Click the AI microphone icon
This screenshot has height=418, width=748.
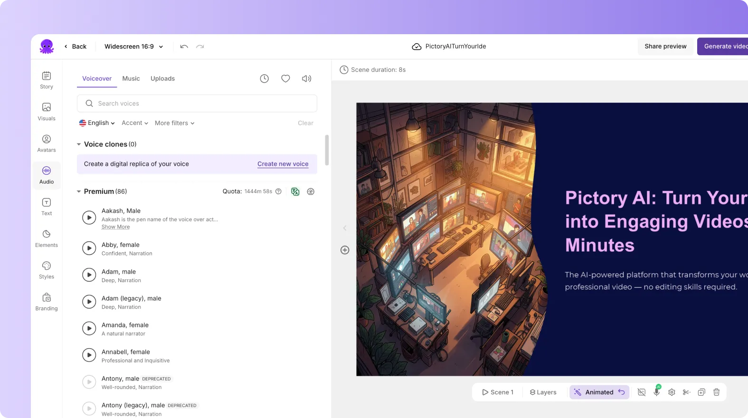point(657,392)
